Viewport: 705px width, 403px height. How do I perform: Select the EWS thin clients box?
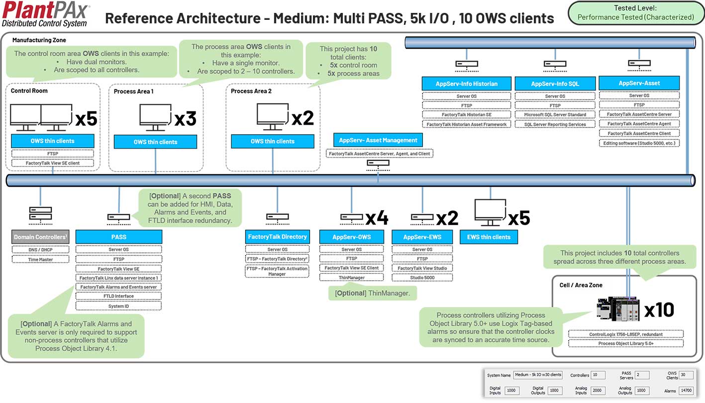(489, 237)
